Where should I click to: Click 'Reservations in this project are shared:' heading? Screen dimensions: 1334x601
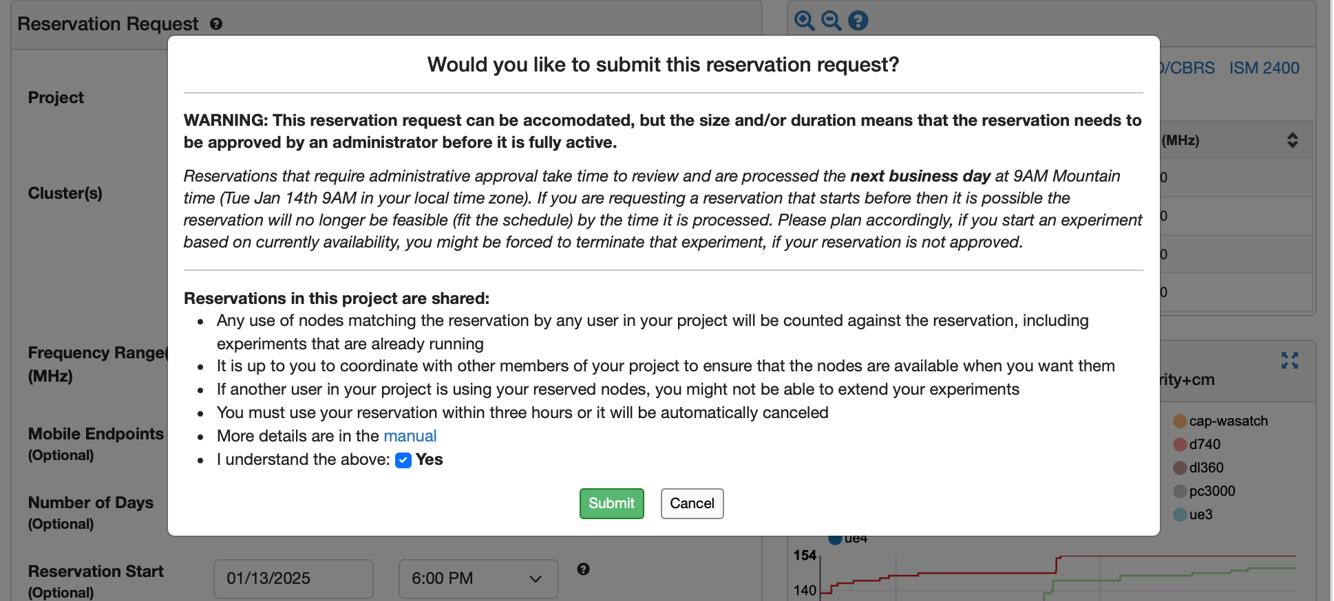337,298
